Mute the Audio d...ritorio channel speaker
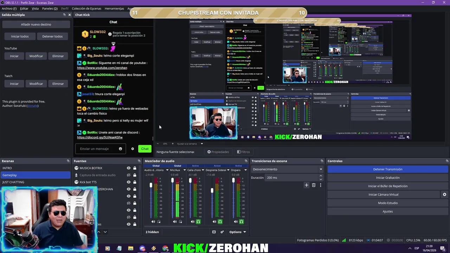The width and height of the screenshot is (450, 253). [153, 222]
